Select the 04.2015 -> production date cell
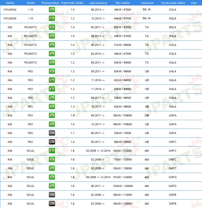 pyautogui.click(x=98, y=54)
